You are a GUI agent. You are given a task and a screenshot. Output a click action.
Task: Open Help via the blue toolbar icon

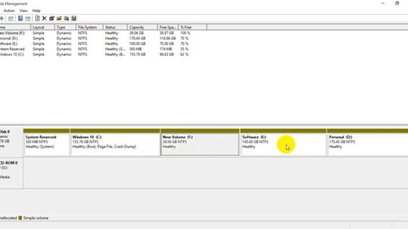point(20,18)
